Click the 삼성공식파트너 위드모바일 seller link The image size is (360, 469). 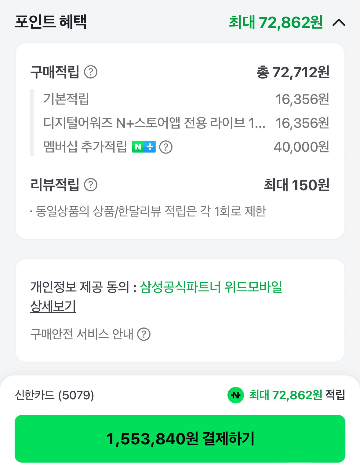(x=211, y=287)
